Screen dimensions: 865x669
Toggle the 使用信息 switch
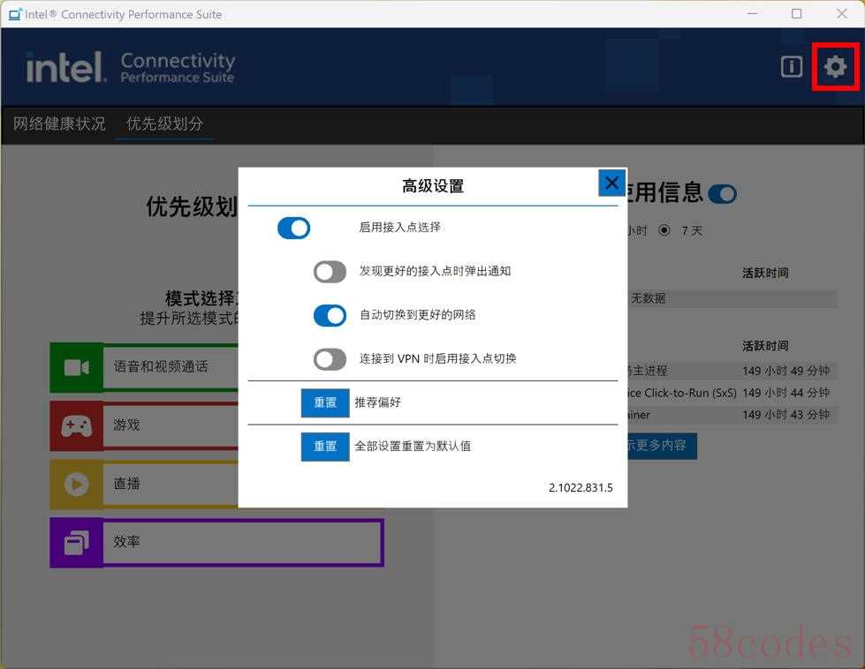723,194
